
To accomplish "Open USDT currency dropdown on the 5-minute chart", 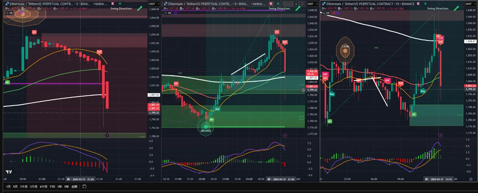I will (x=312, y=4).
